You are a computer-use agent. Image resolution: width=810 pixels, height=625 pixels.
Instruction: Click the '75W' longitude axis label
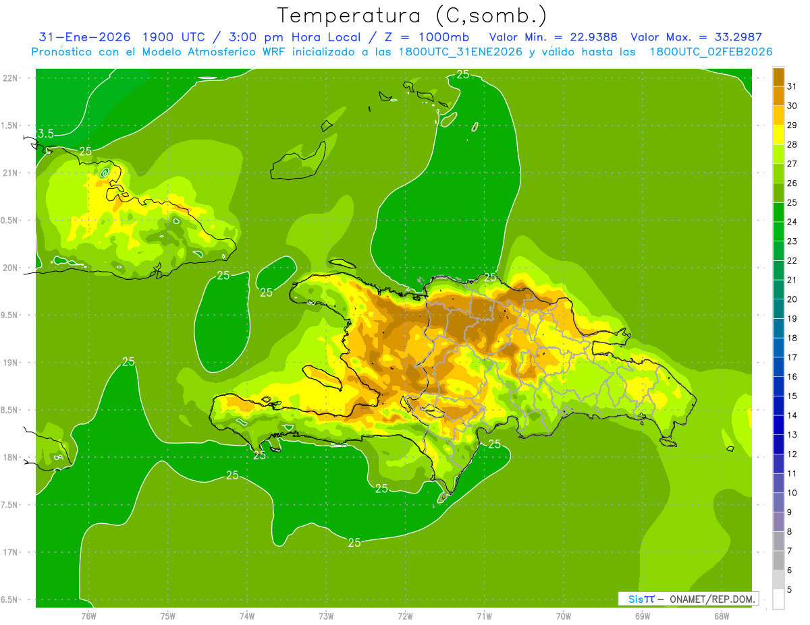coord(168,616)
